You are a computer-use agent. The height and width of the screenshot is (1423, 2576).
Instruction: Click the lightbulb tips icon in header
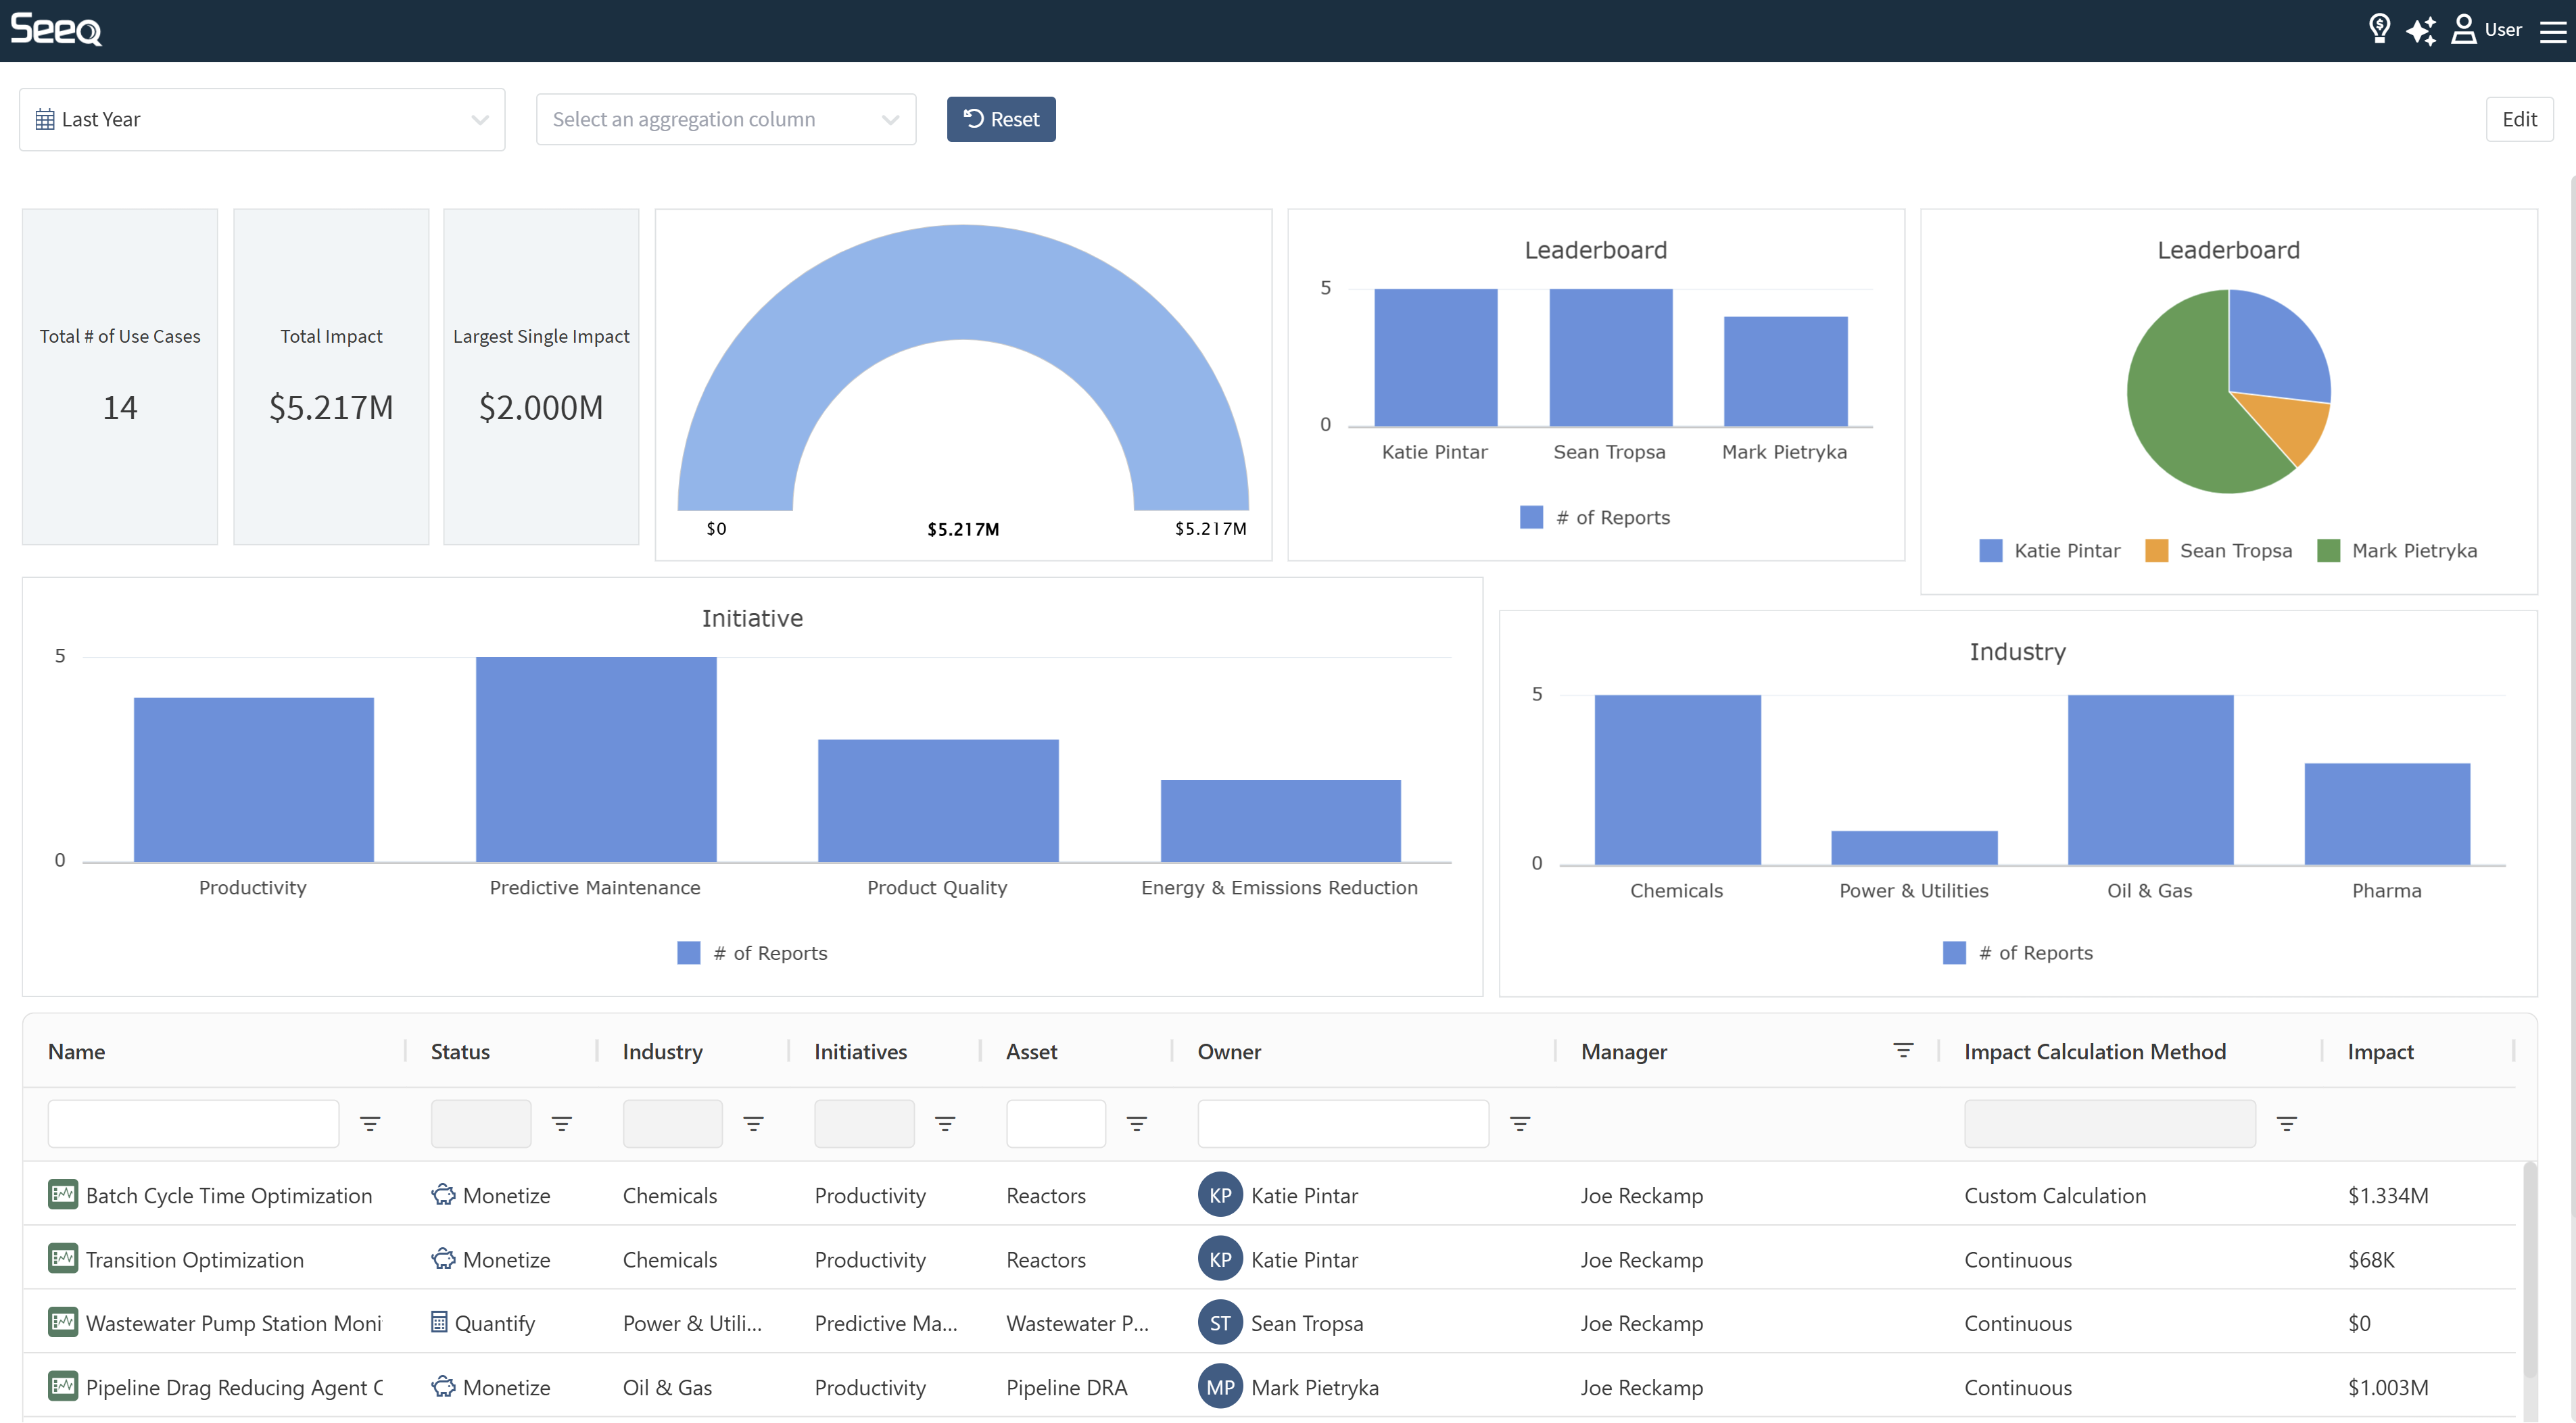coord(2379,29)
